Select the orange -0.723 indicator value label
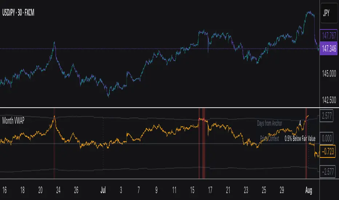Image resolution: width=339 pixels, height=200 pixels. tap(327, 152)
